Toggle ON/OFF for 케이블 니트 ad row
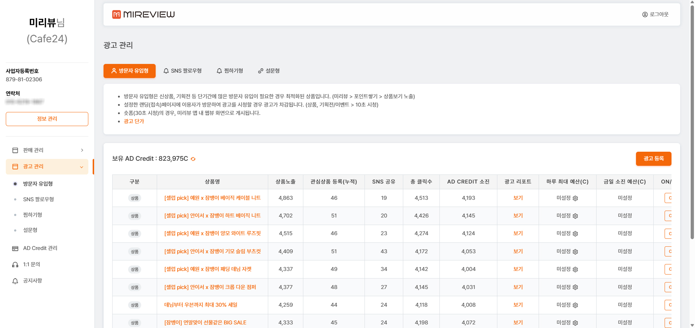Viewport: 695px width, 328px height. pyautogui.click(x=668, y=198)
